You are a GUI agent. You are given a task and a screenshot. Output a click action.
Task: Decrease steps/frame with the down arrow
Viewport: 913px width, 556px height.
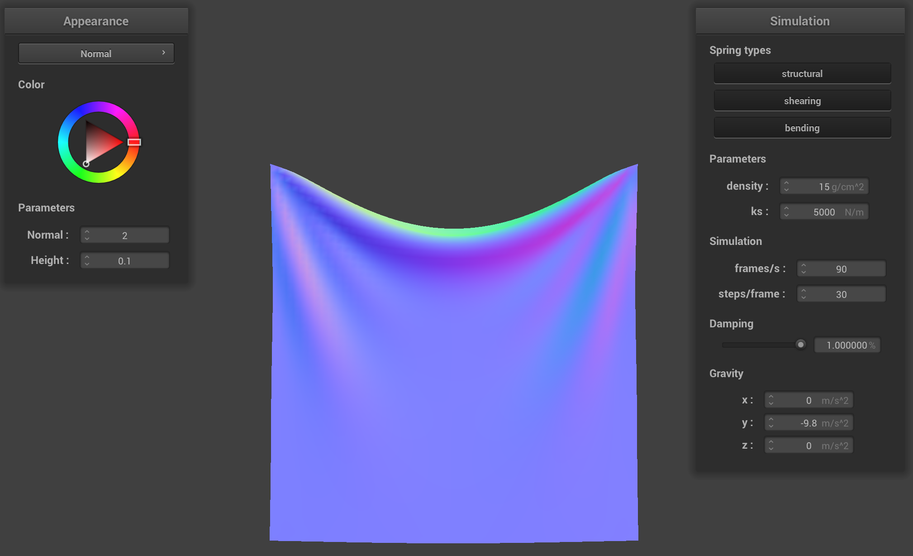[804, 297]
